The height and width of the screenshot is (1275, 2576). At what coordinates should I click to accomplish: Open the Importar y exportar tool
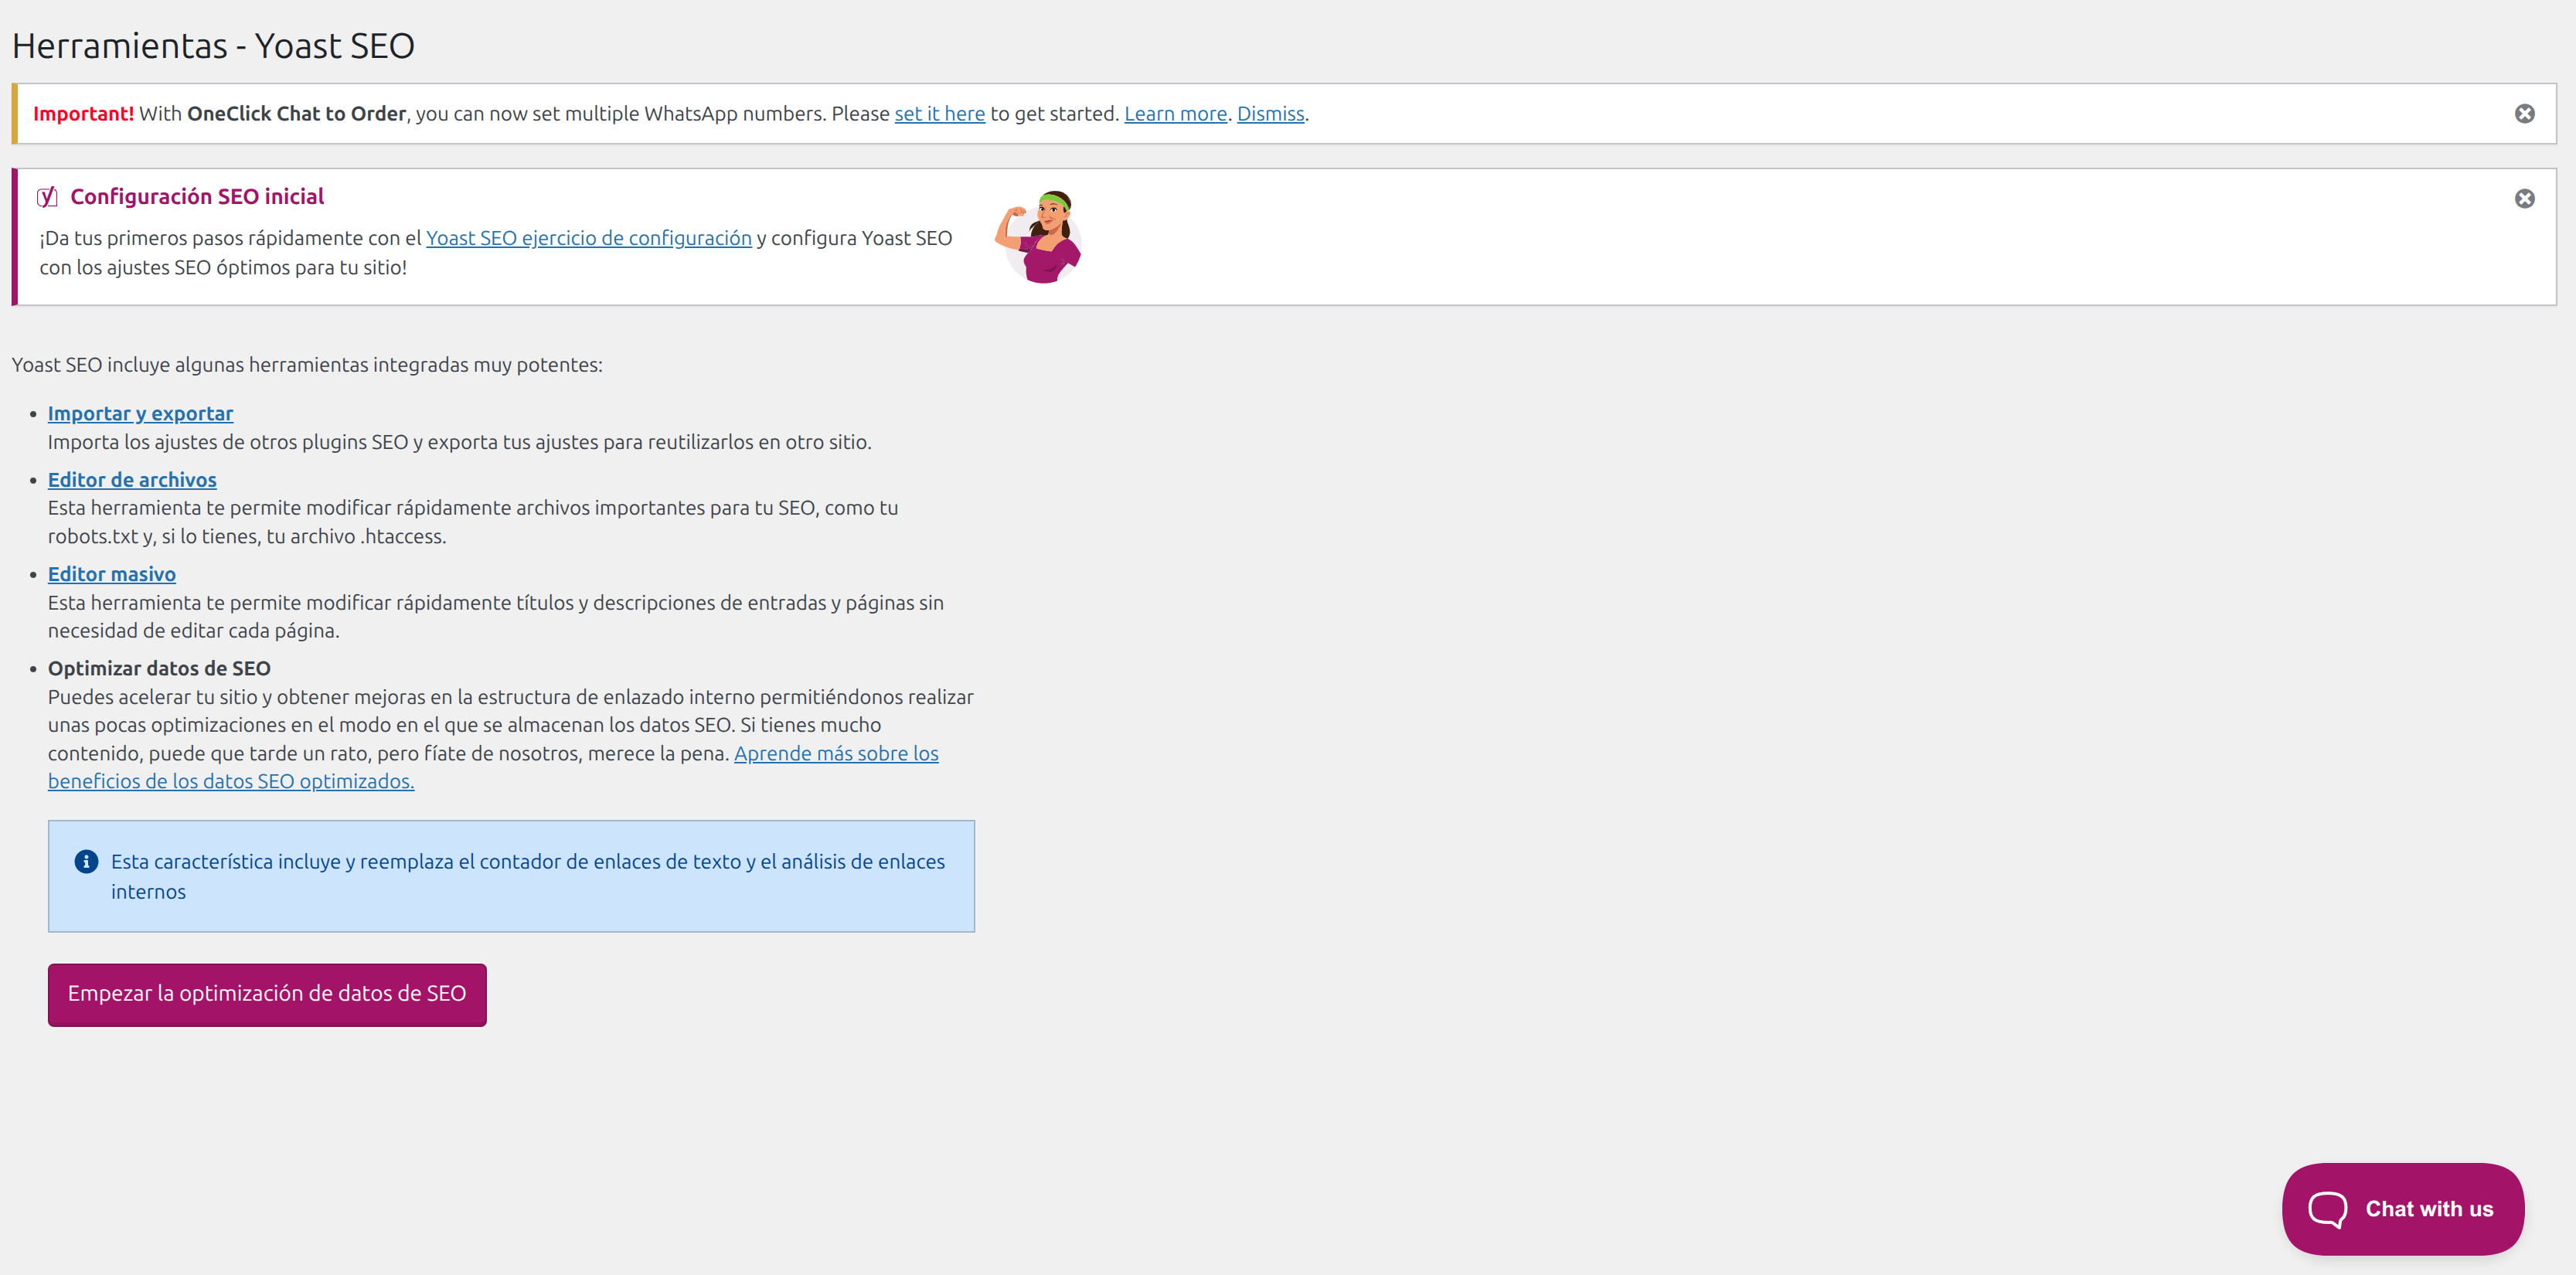tap(140, 414)
